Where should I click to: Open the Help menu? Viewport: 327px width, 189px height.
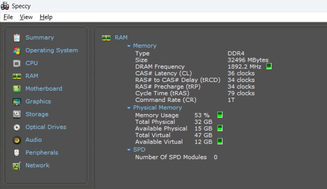pos(46,17)
